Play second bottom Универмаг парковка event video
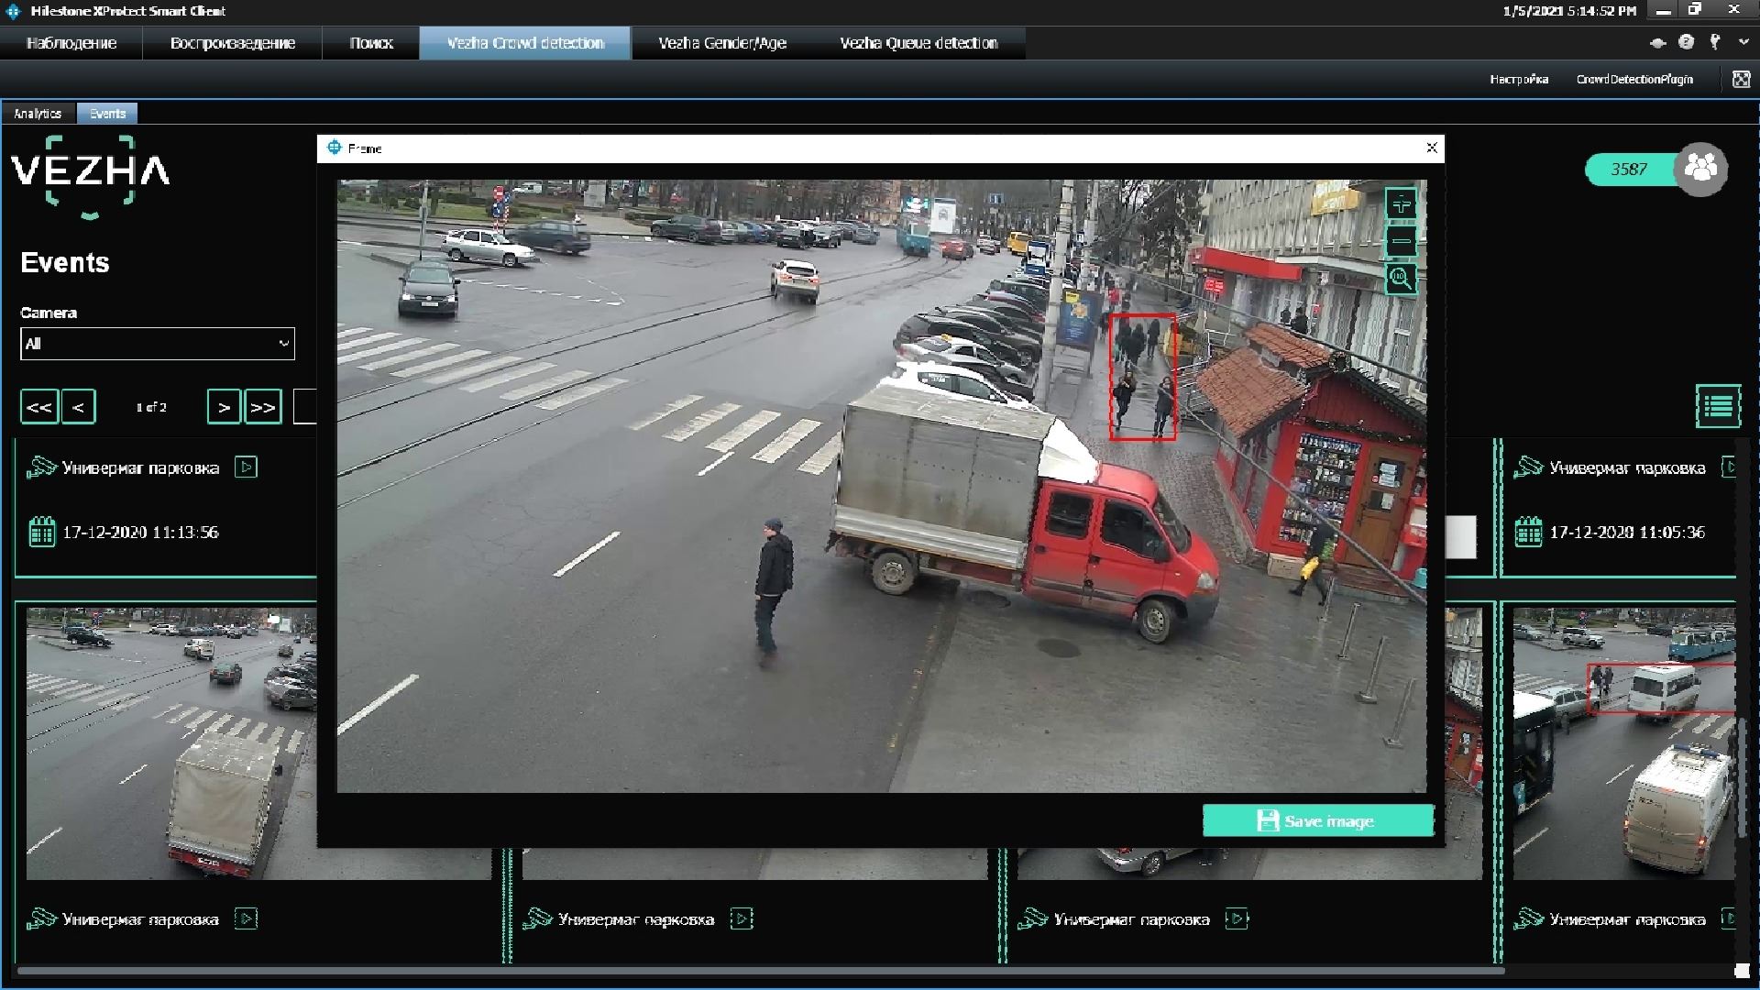Viewport: 1760px width, 990px height. (x=742, y=918)
